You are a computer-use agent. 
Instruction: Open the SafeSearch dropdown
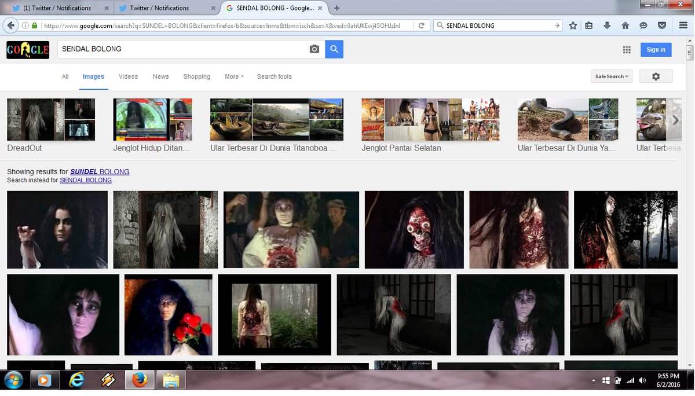pyautogui.click(x=612, y=76)
